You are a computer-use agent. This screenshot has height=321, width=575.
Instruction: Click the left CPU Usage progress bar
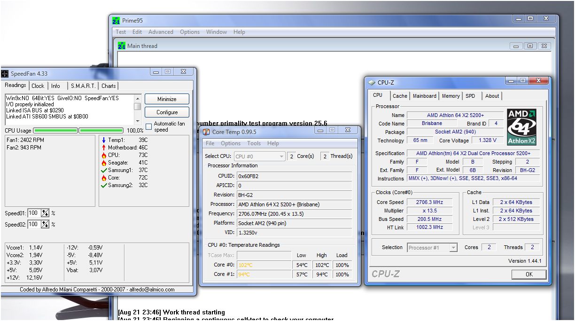[x=55, y=130]
